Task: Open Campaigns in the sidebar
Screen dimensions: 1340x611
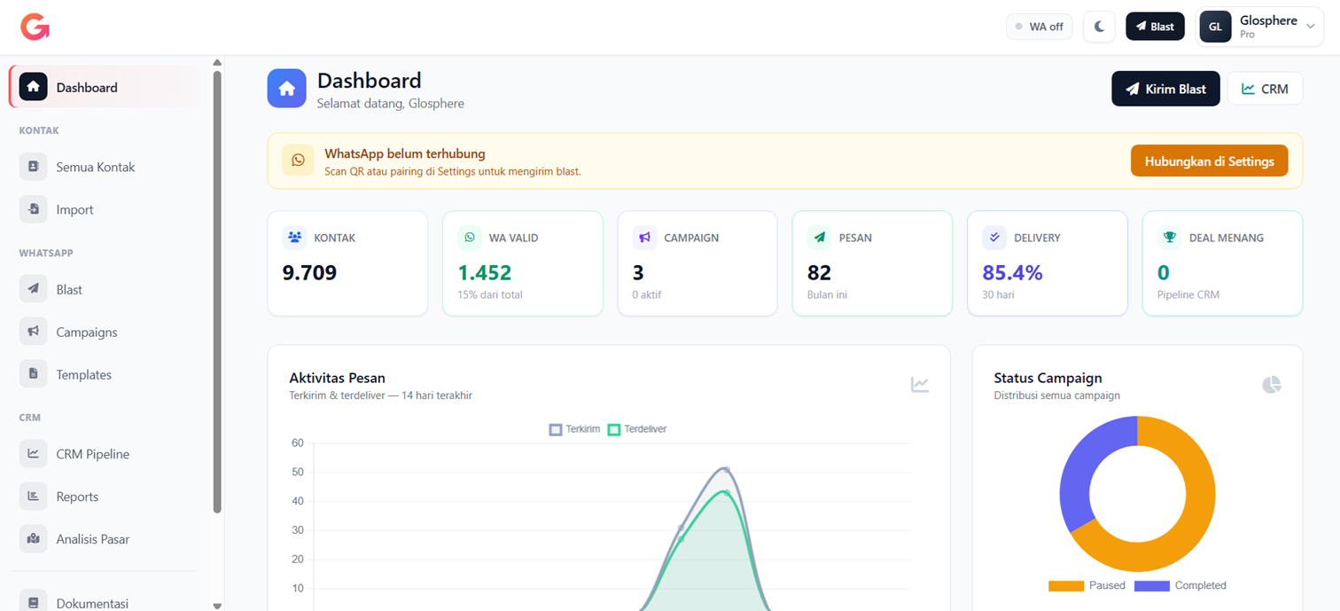Action: pyautogui.click(x=105, y=332)
